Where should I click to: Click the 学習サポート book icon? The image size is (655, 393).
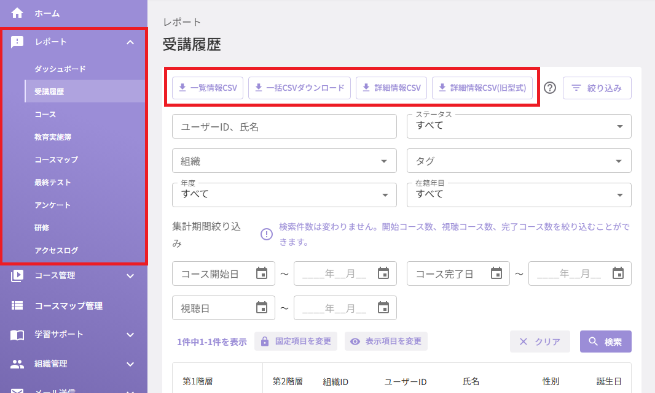17,335
